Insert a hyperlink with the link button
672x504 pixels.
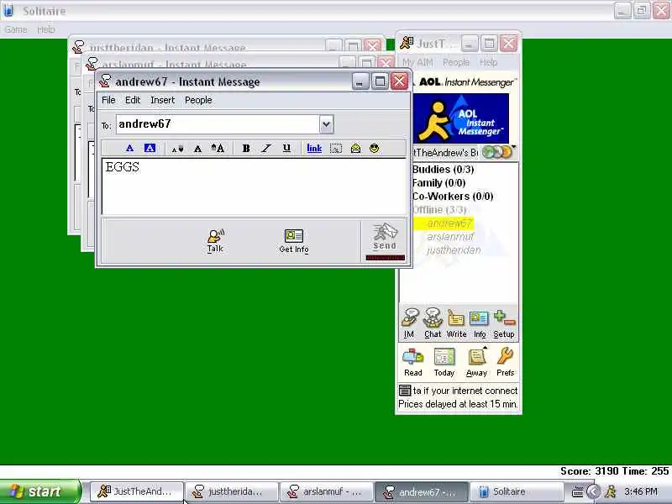(314, 149)
